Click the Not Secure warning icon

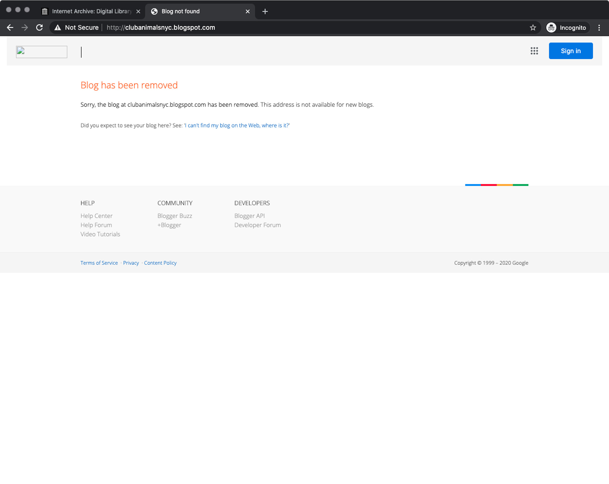tap(58, 28)
